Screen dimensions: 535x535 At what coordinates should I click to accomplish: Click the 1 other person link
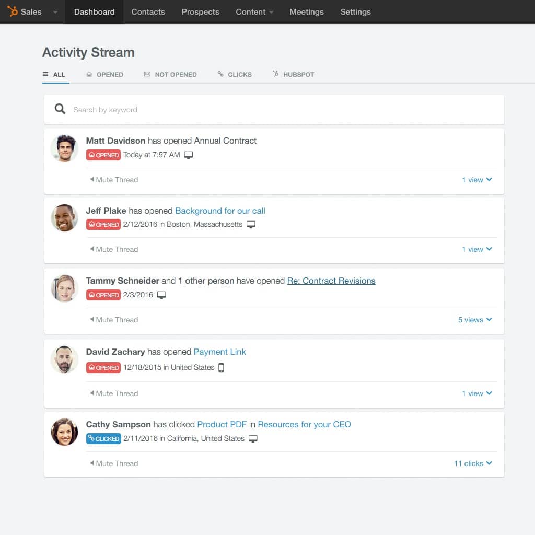[x=206, y=281]
